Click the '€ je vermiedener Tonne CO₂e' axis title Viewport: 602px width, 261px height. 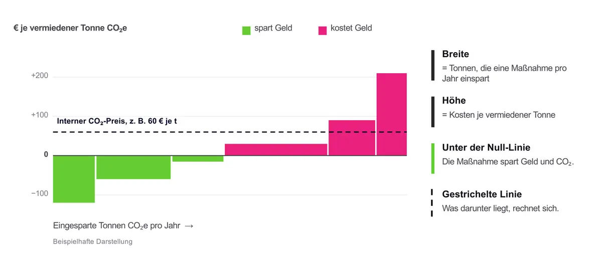click(70, 29)
